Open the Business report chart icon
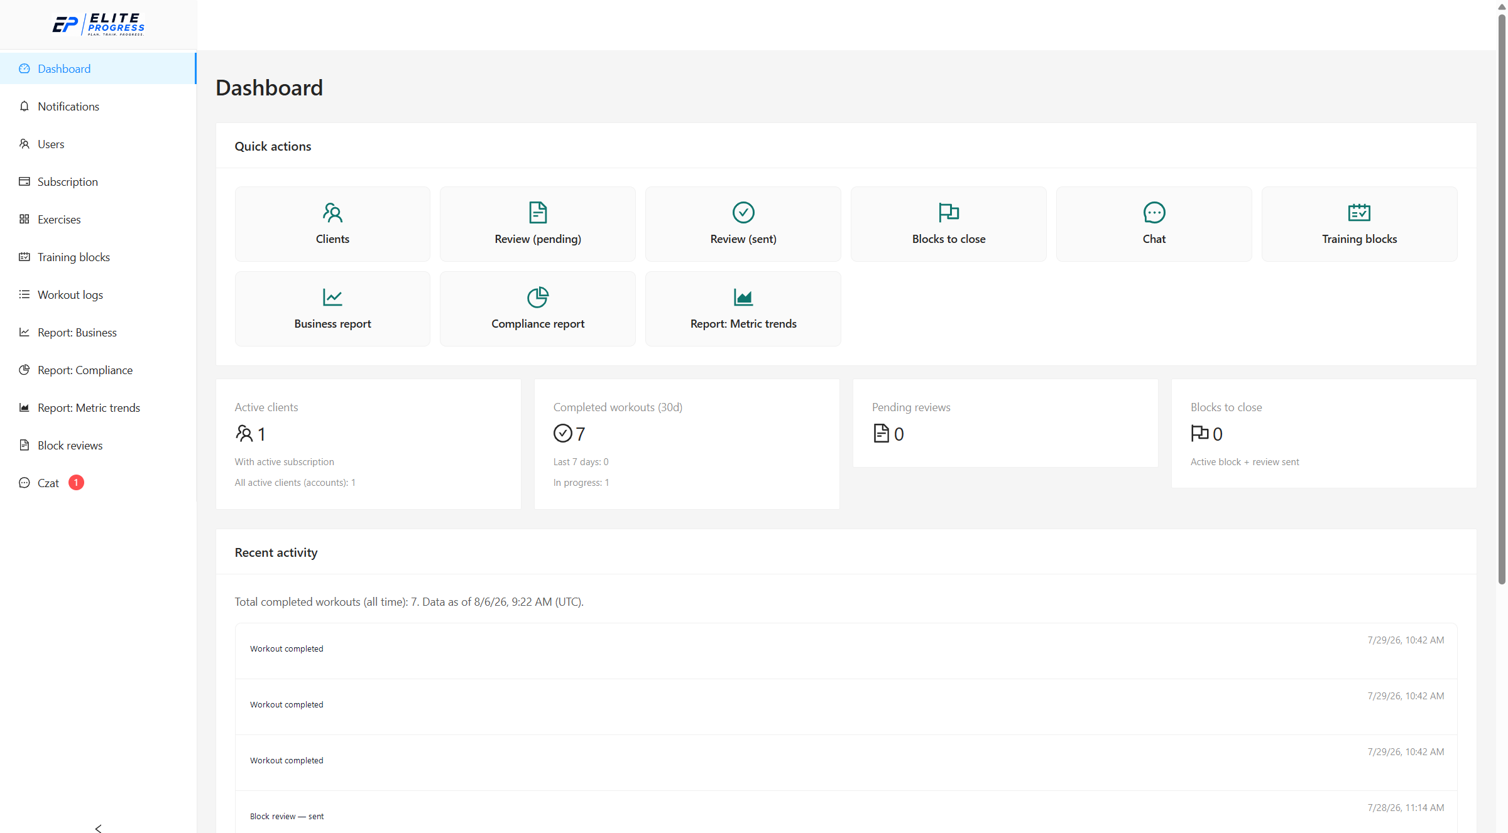Viewport: 1508px width, 833px height. pos(332,298)
